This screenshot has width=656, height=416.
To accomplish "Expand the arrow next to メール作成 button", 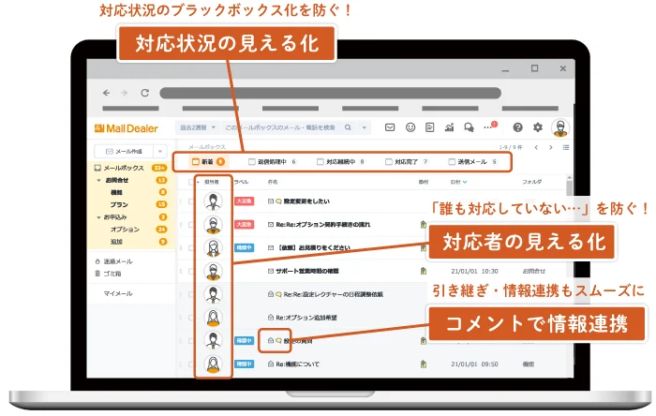I will 160,150.
